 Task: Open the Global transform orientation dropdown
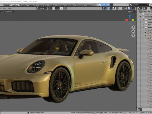pyautogui.click(x=42, y=8)
